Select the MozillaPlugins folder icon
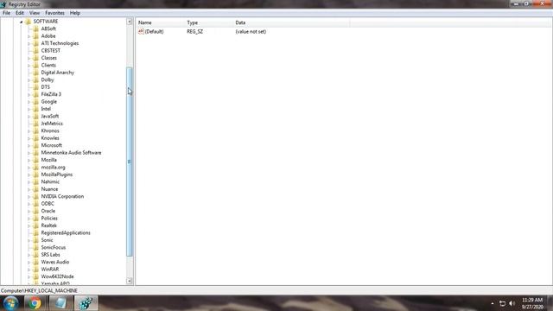 click(x=35, y=175)
